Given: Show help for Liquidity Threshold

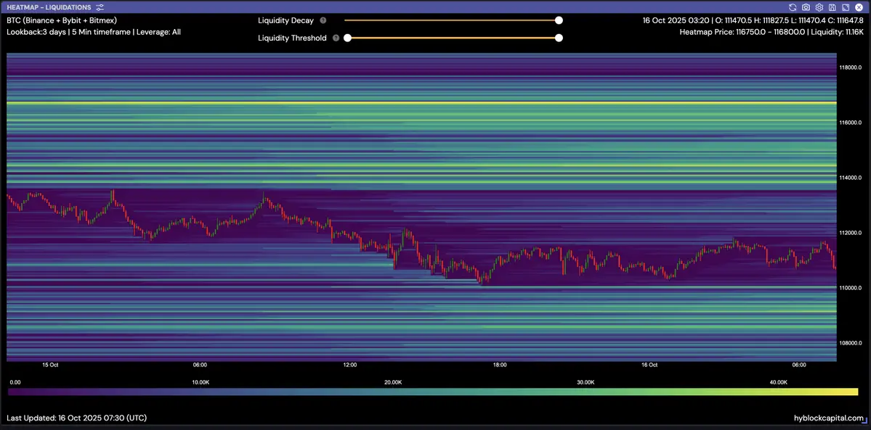Looking at the screenshot, I should (336, 38).
